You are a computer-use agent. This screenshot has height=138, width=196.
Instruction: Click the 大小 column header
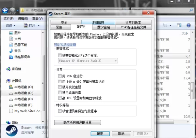coord(185,33)
